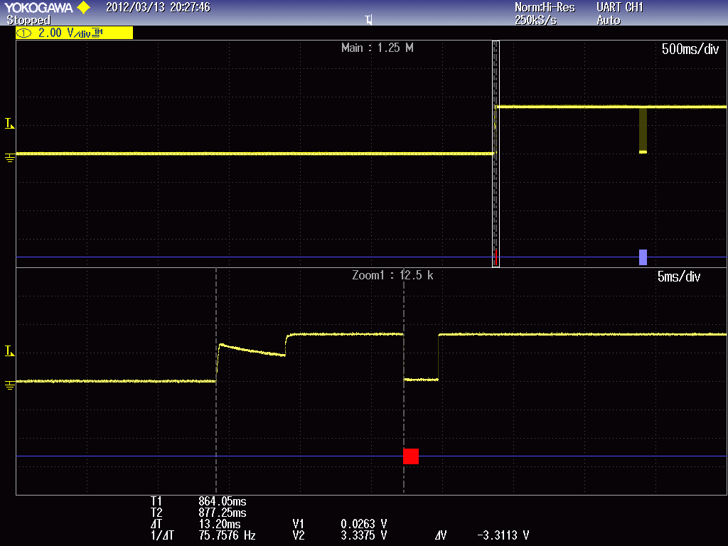
Task: Select the channel 1 "2.00 V/div" label
Action: pos(74,33)
